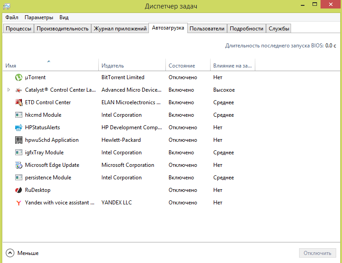Select the persistence Module name
Viewport: 342px width, 263px height.
[x=48, y=178]
